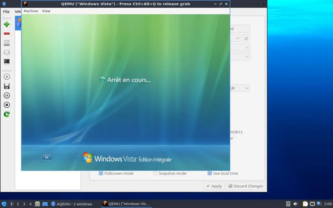Click the clipboard tray icon
This screenshot has width=333, height=208.
(305, 204)
